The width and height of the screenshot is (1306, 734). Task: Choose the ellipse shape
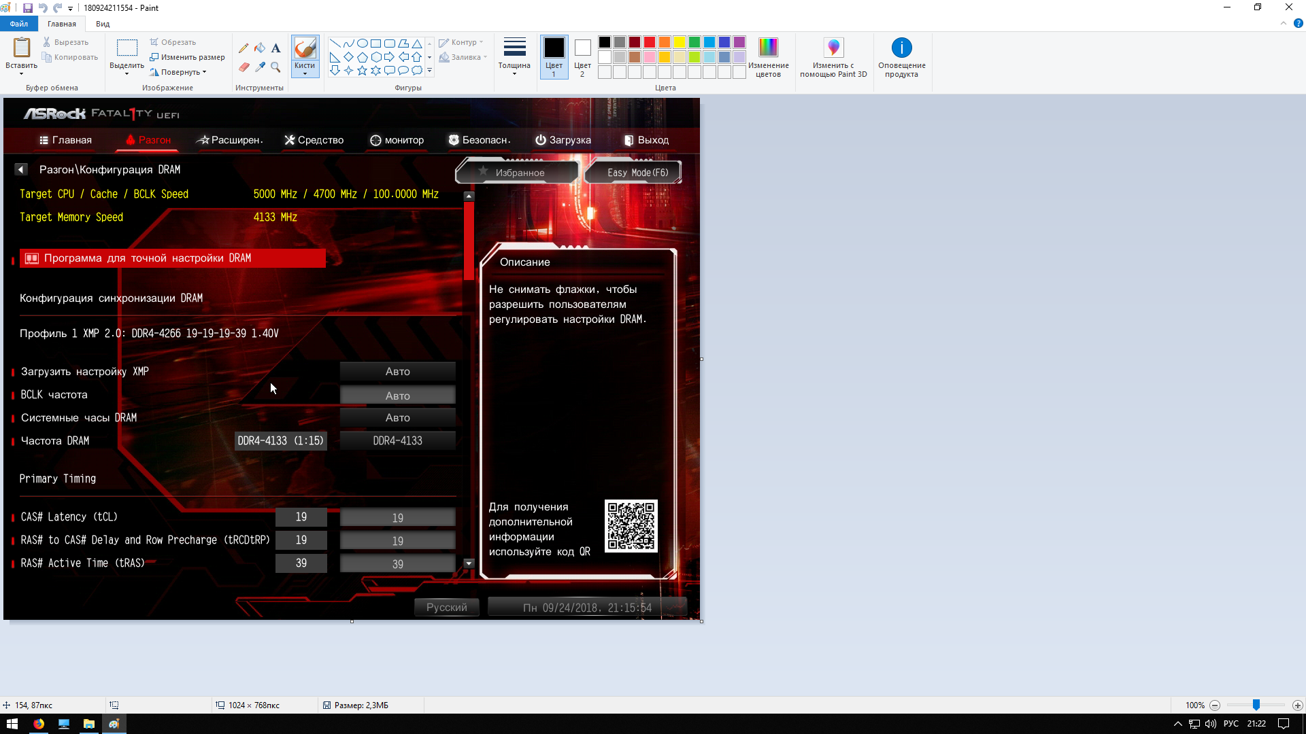362,43
